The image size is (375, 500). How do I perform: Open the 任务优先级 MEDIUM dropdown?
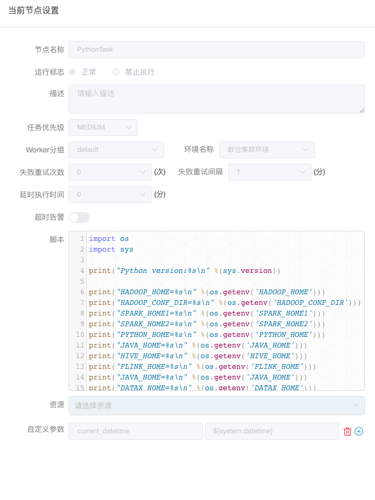coord(103,127)
